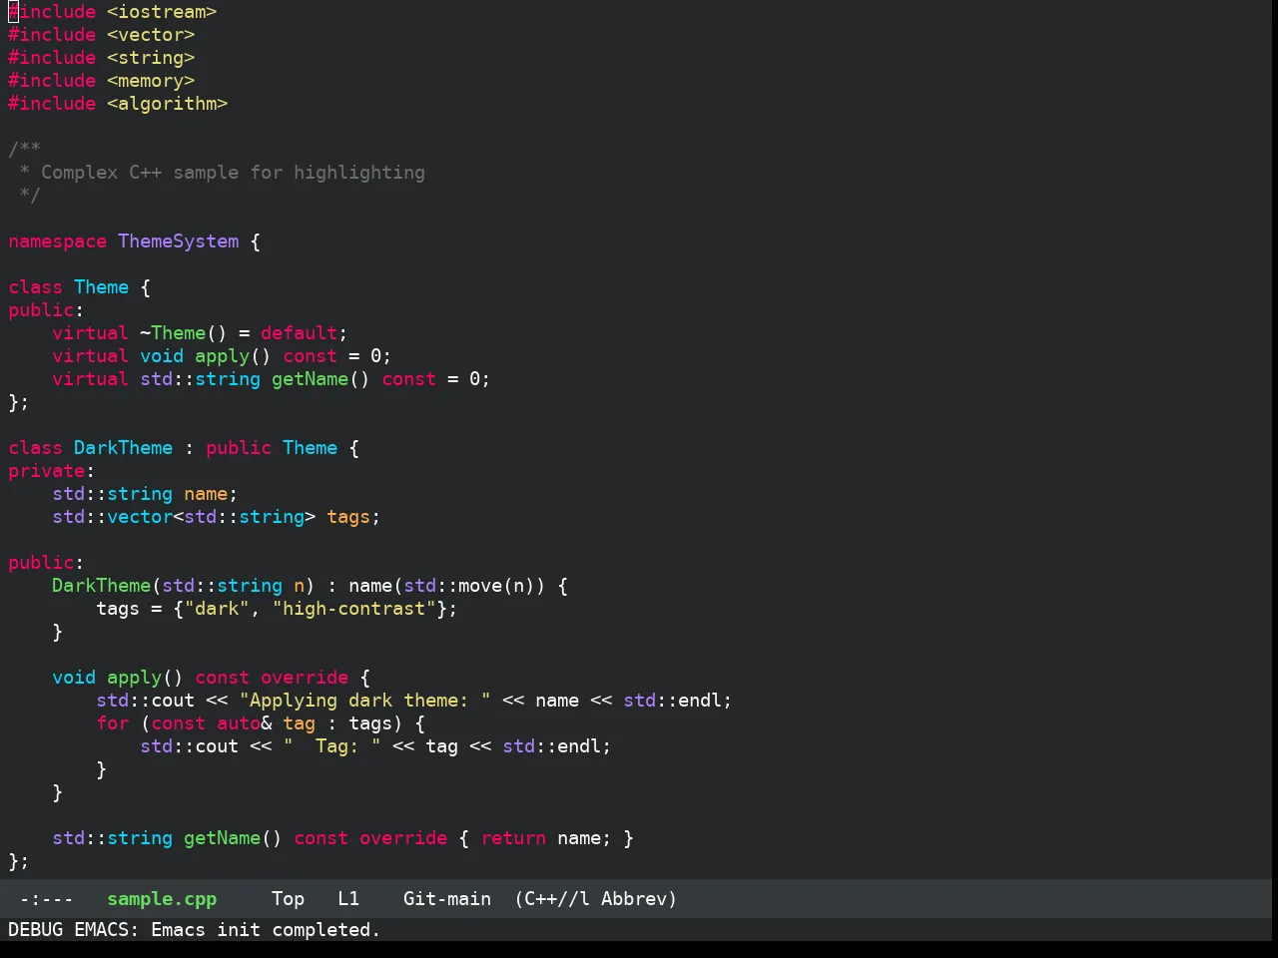Place cursor on '#include <algorithm>' line
This screenshot has width=1278, height=958.
[118, 104]
